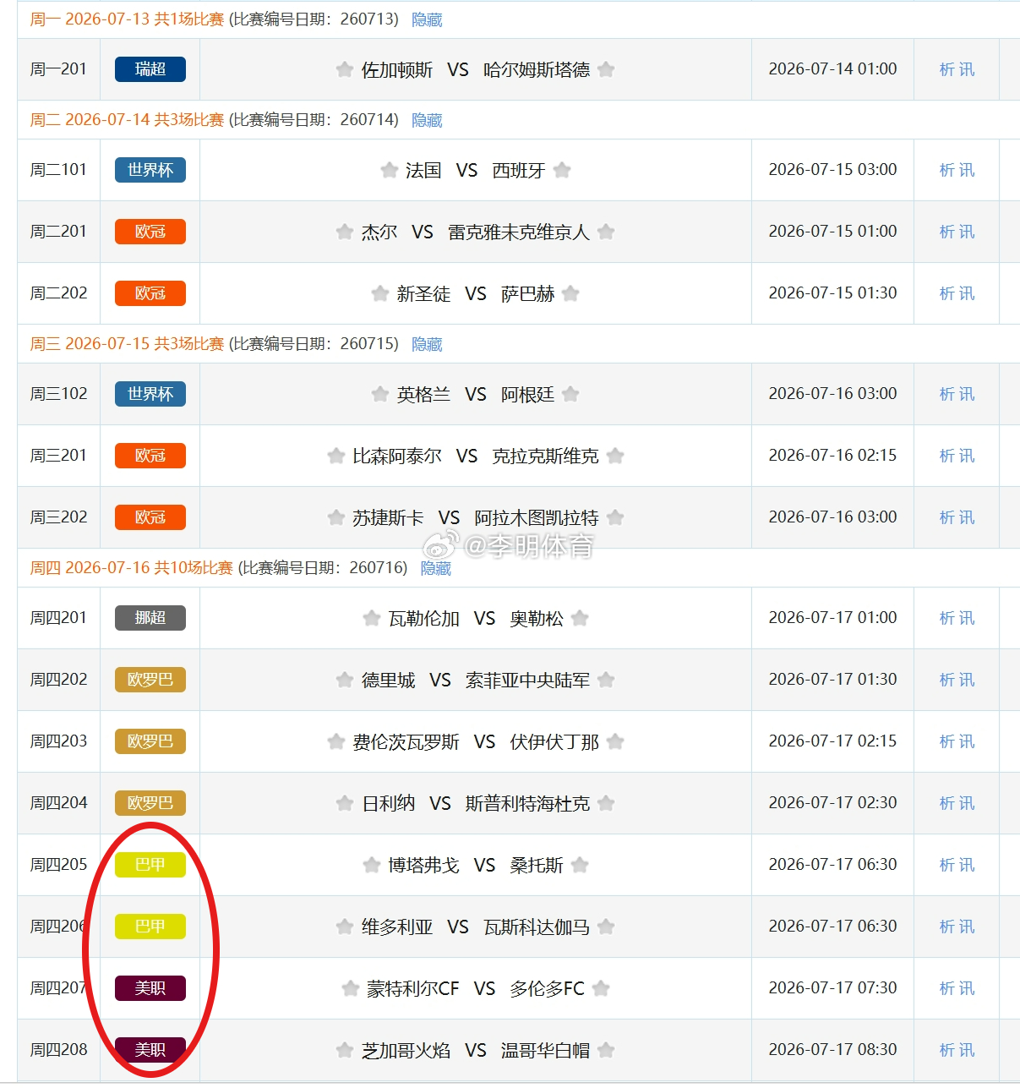Click the 欧冠 tag in row 周二201
1020x1088 pixels.
tap(150, 232)
